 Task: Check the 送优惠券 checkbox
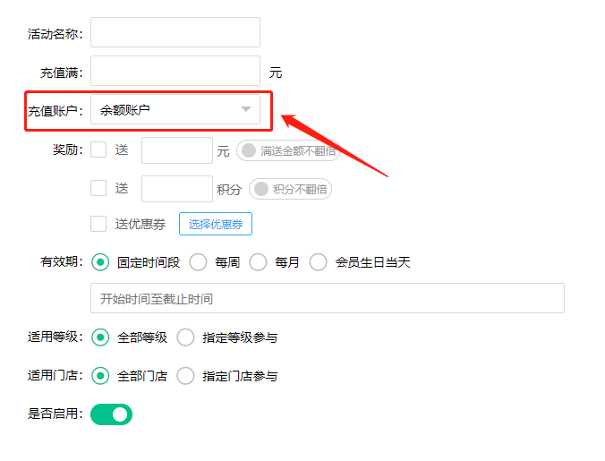click(99, 224)
